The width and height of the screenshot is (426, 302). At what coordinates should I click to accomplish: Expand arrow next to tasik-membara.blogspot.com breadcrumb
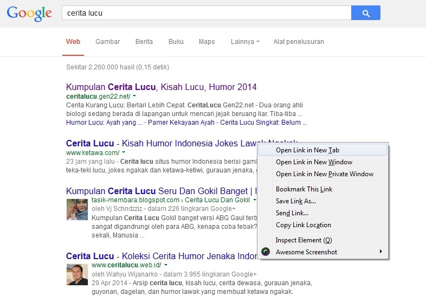coord(254,200)
